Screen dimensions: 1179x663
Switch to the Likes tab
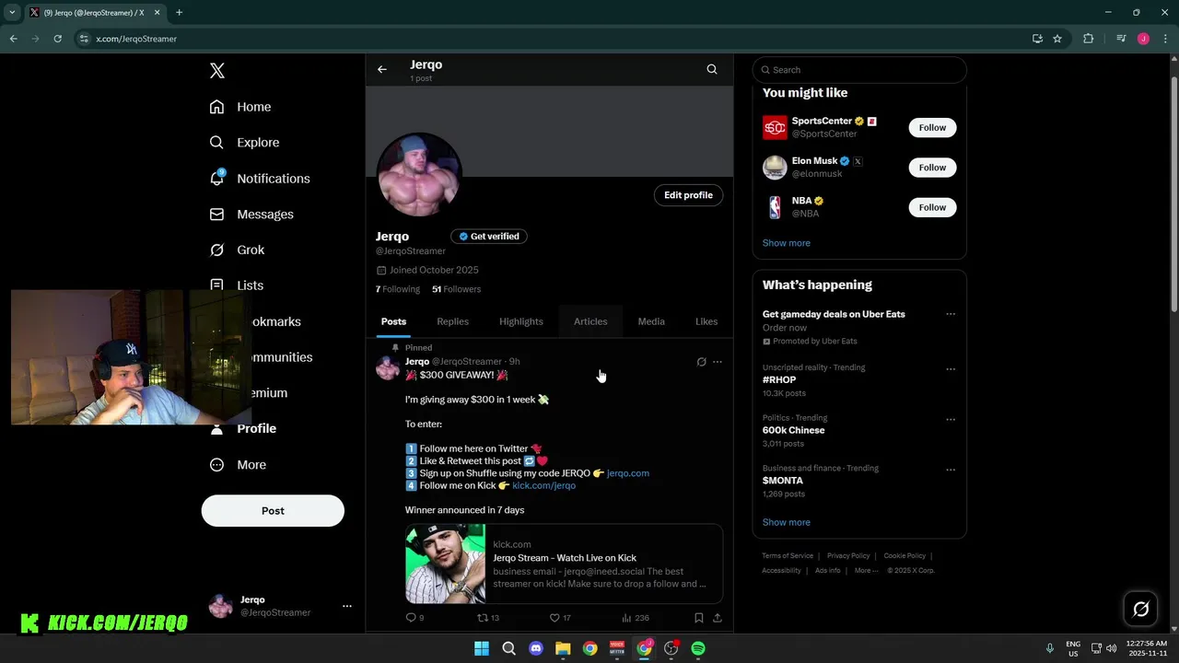706,321
